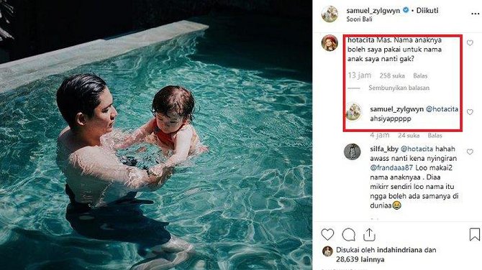Open silfa_kby's round avatar
482x270 pixels.
(x=353, y=152)
